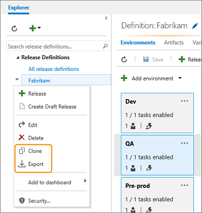The height and width of the screenshot is (213, 202).
Task: Choose Release from the context menu
Action: pyautogui.click(x=52, y=94)
